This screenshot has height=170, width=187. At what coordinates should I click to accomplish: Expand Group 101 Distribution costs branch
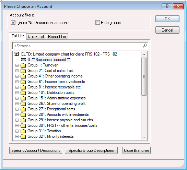(17, 93)
